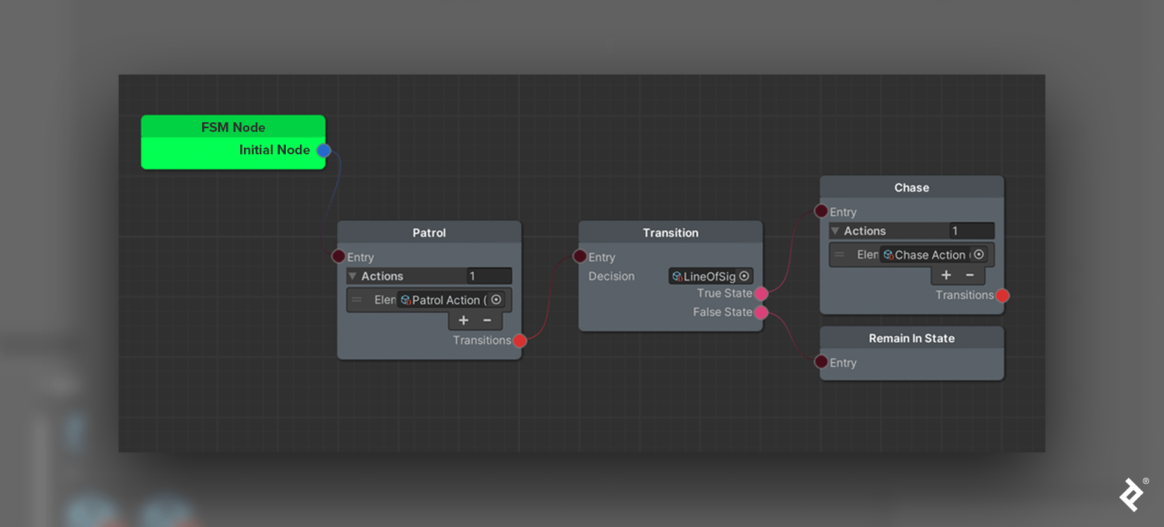
Task: Click the Initial Node output port
Action: coord(324,150)
